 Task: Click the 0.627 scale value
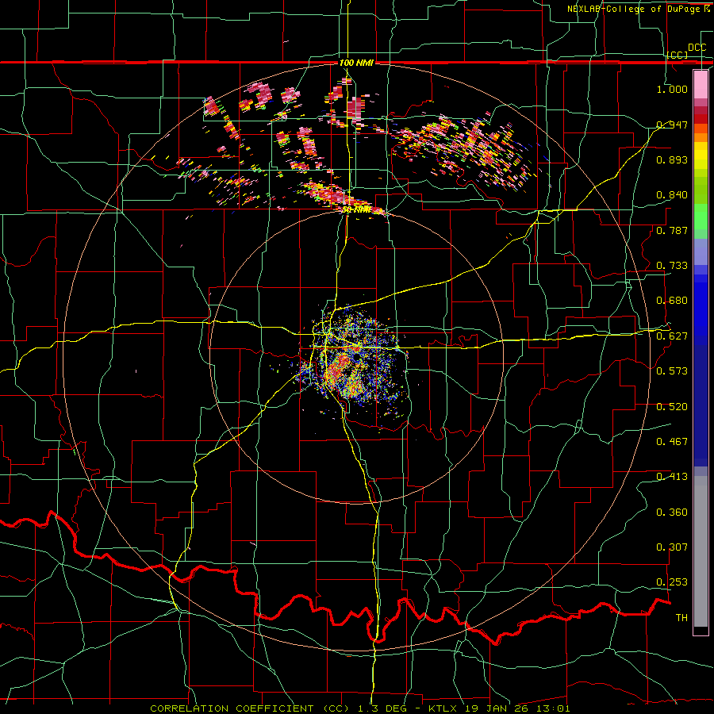(672, 336)
